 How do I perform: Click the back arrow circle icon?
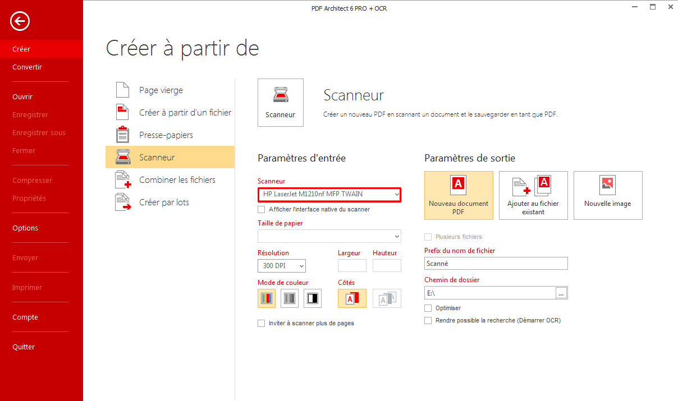point(20,21)
